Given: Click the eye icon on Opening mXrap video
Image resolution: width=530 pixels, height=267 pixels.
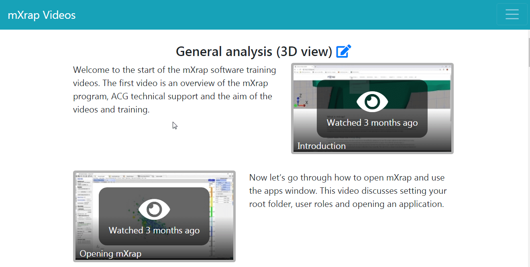Looking at the screenshot, I should 154,209.
